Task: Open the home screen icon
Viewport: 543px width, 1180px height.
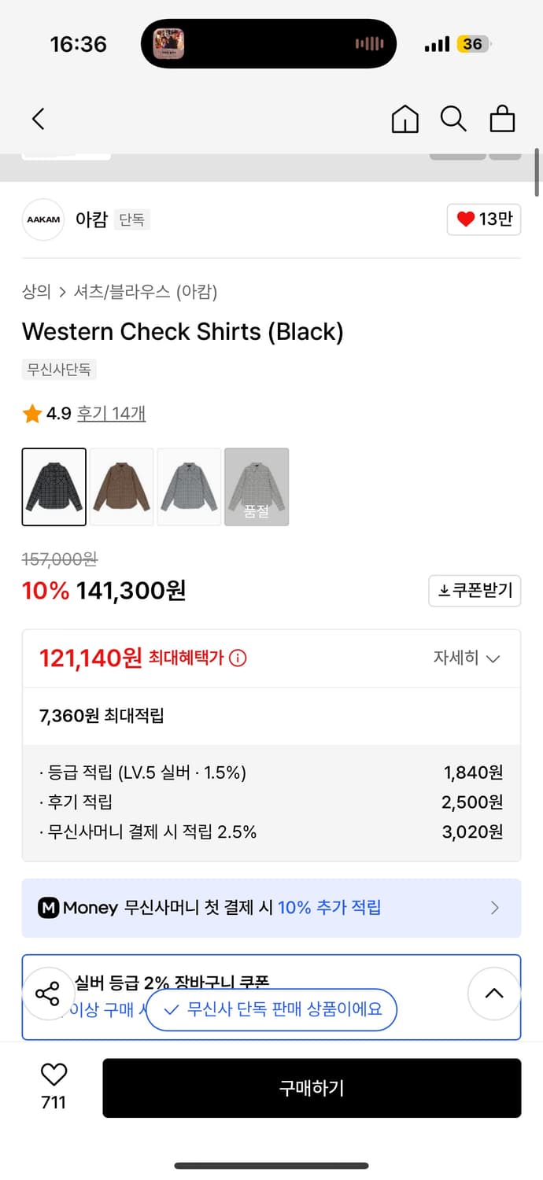Action: click(x=404, y=119)
